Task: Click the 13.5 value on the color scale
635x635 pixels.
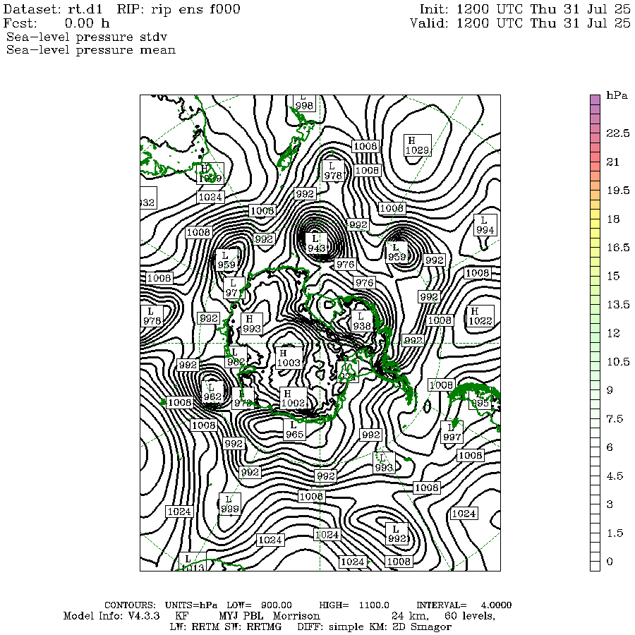Action: tap(618, 305)
